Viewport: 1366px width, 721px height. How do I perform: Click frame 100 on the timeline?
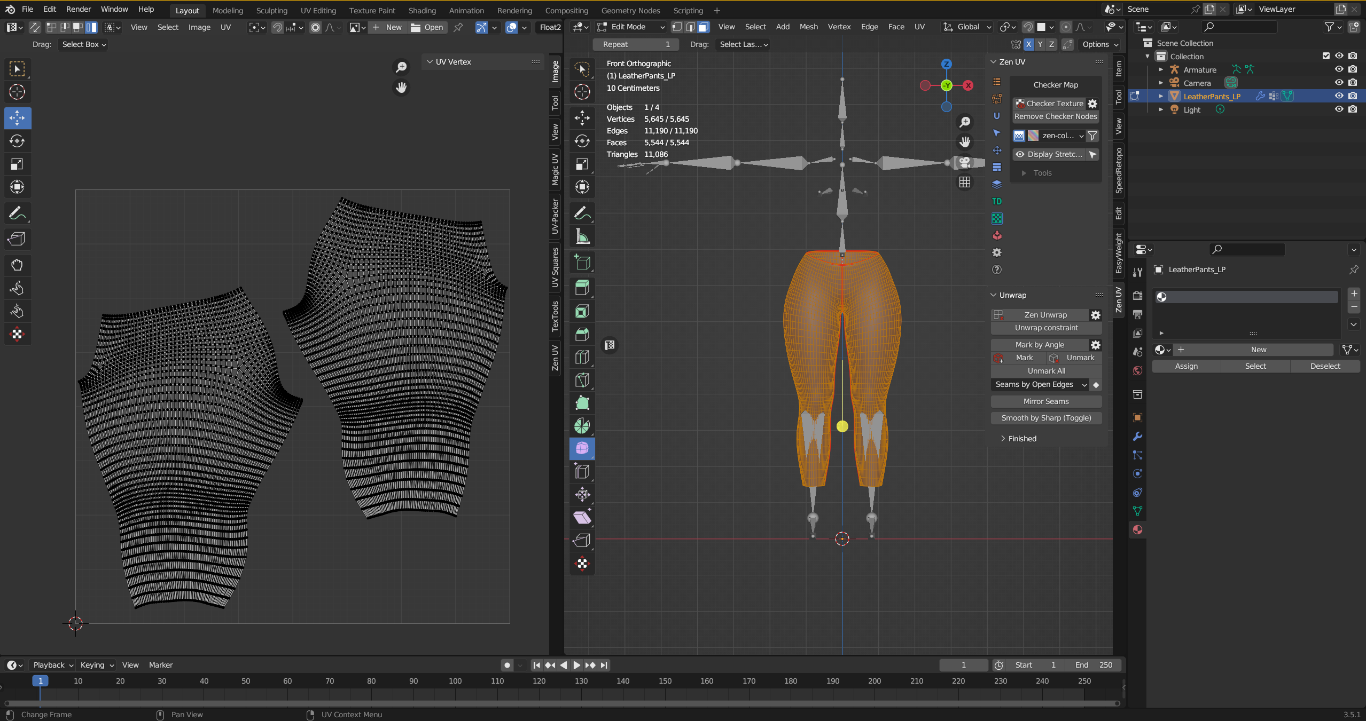(455, 681)
